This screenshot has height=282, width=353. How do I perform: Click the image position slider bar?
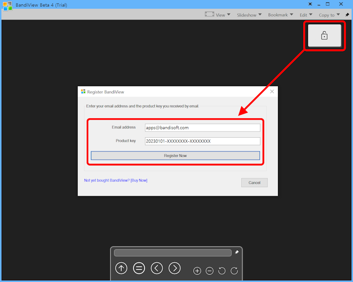coord(173,253)
